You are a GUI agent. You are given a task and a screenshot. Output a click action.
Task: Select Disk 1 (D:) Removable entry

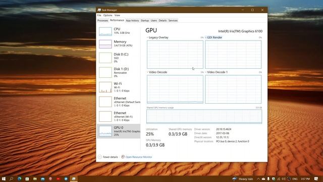(x=119, y=73)
